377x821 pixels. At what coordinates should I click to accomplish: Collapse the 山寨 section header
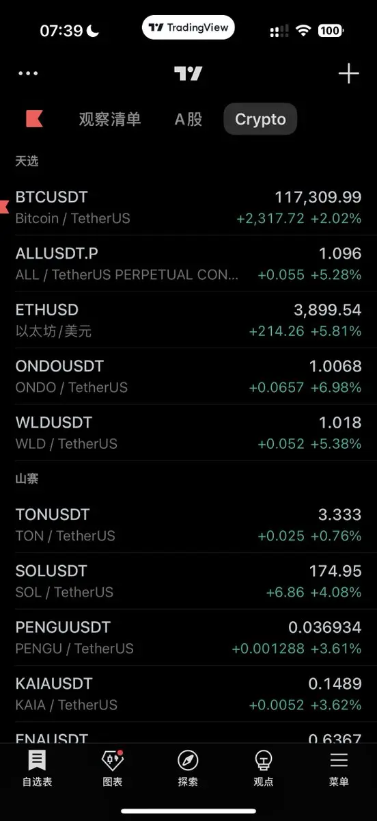click(x=27, y=478)
